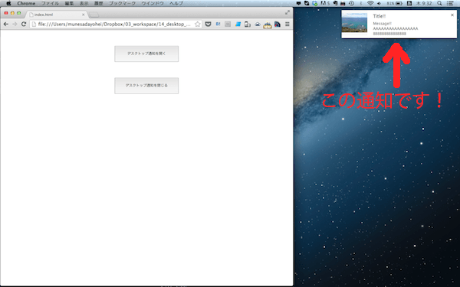Go back with the left arrow button
The height and width of the screenshot is (287, 460).
[x=6, y=24]
